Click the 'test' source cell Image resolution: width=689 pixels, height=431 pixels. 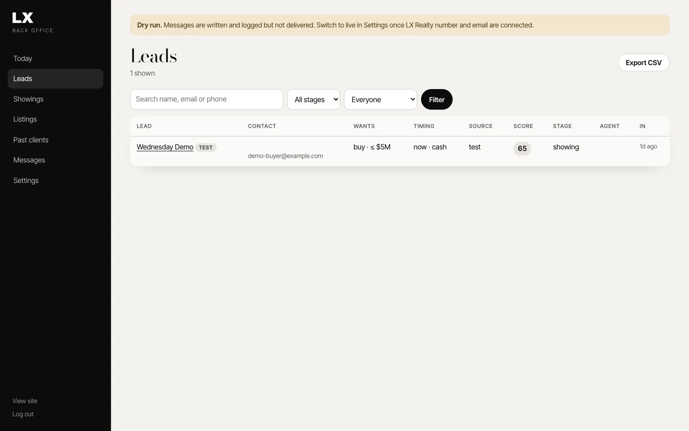[475, 147]
